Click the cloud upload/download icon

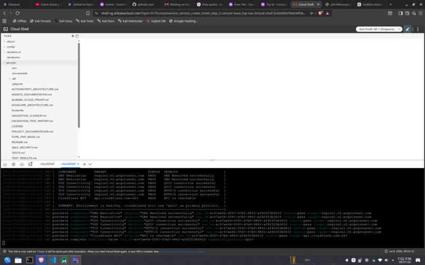click(22, 164)
